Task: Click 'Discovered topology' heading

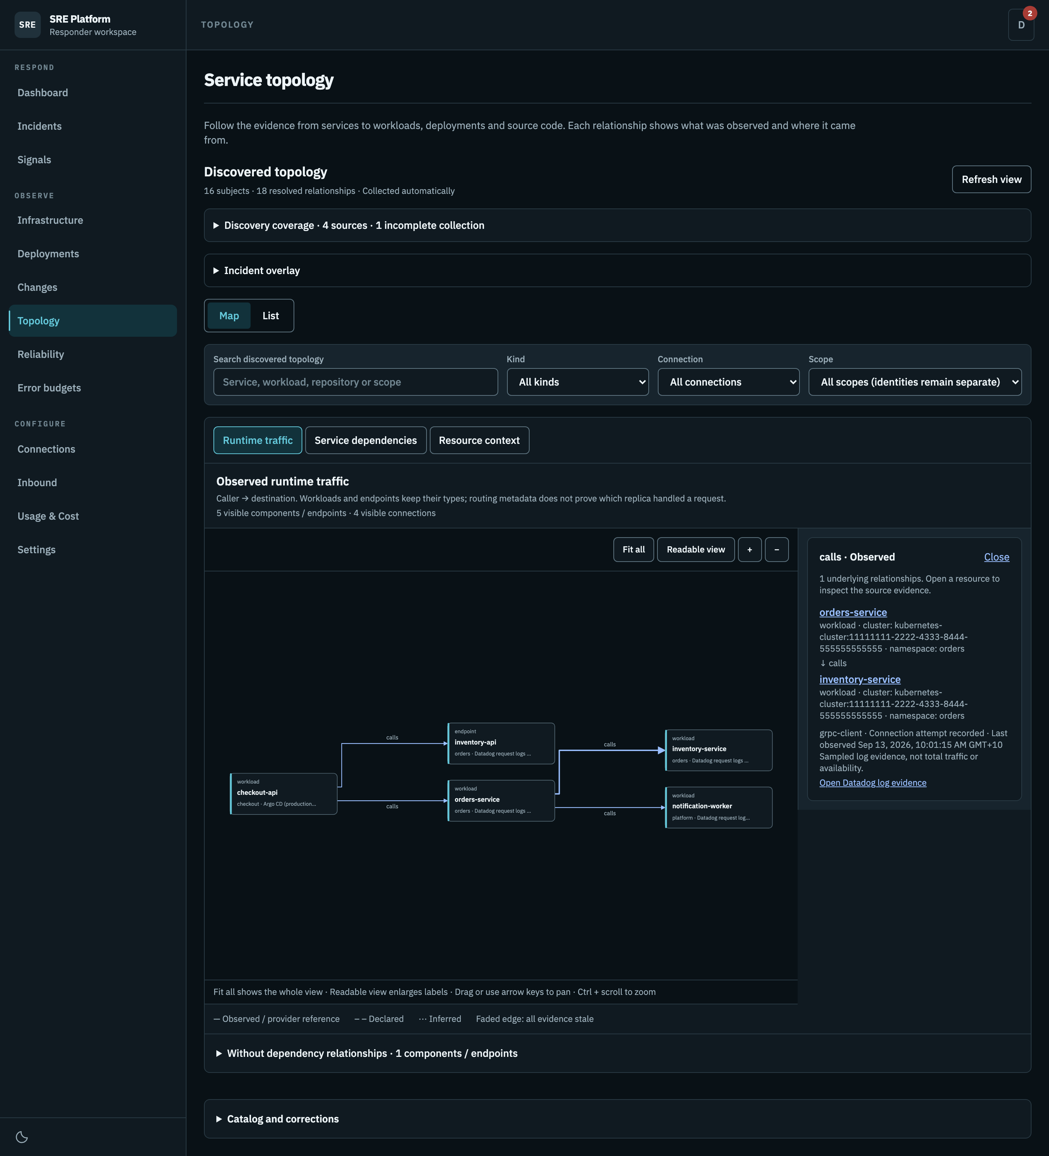Action: coord(266,172)
